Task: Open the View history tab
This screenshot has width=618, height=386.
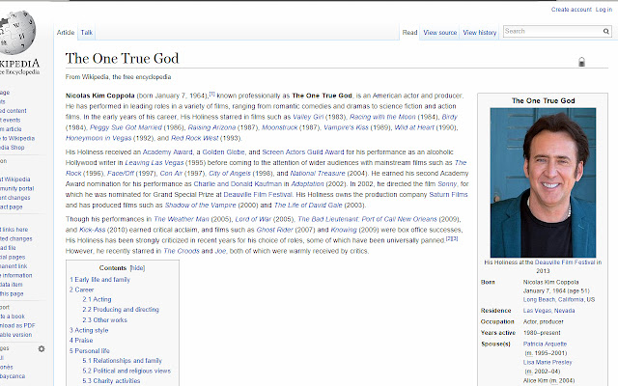Action: coord(480,33)
